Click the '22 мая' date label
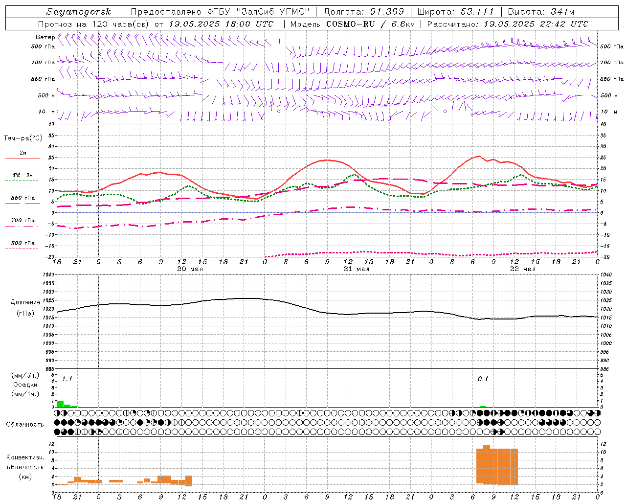The image size is (626, 501). point(522,269)
